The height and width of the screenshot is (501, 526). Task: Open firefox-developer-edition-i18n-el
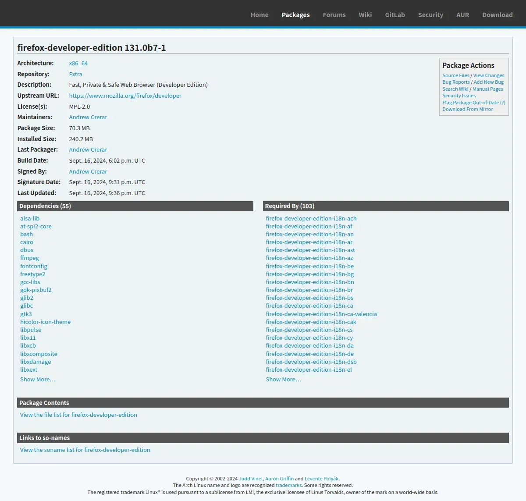(x=309, y=370)
